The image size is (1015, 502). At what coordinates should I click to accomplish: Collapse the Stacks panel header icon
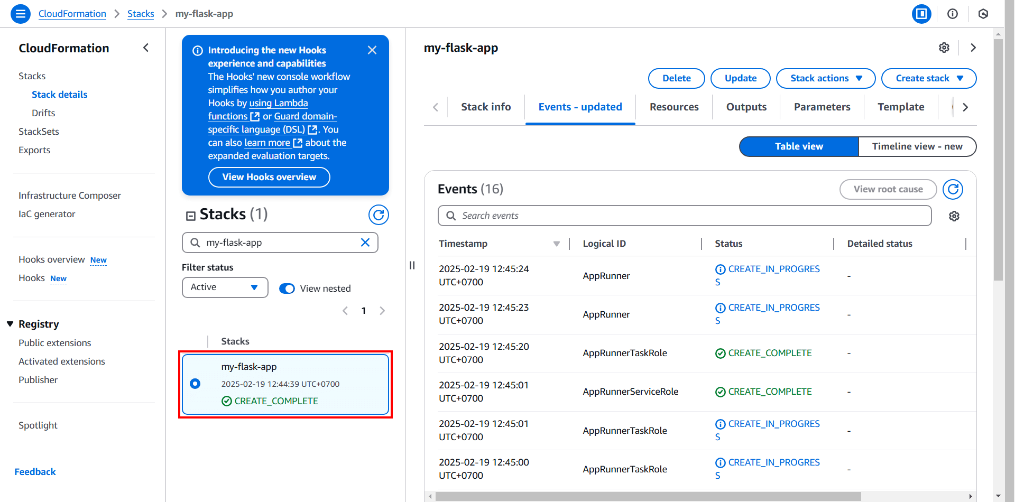(191, 216)
